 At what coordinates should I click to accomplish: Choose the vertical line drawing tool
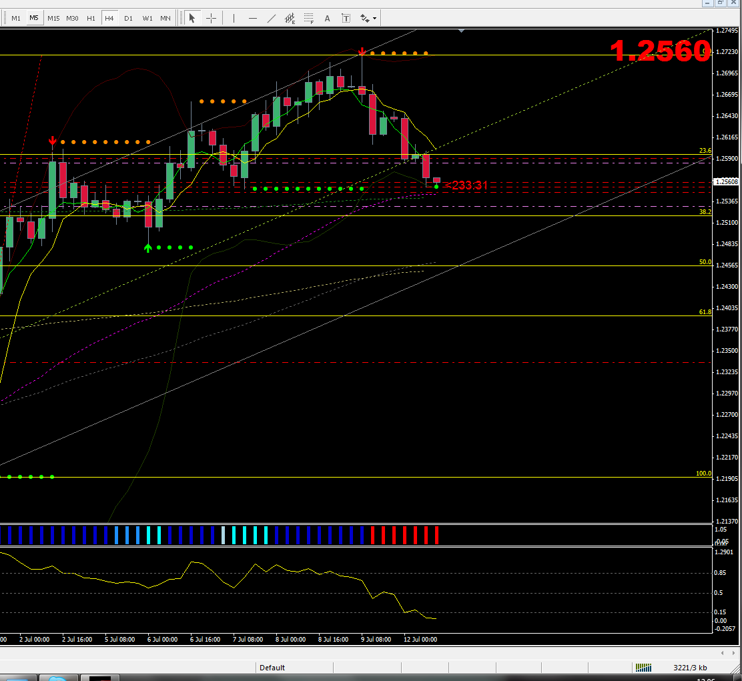click(234, 19)
